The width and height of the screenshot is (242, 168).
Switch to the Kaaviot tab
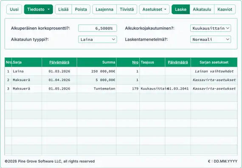225,9
